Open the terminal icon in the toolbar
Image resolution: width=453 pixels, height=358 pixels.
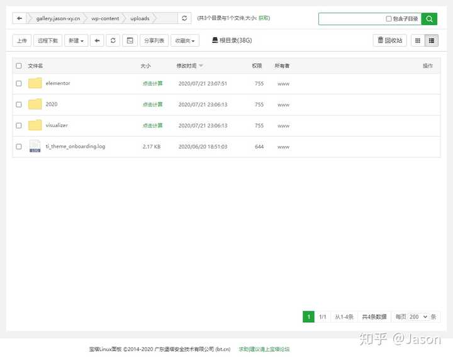coord(130,40)
